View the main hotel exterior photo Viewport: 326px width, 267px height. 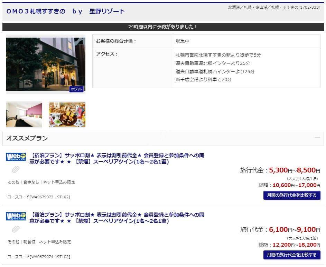tap(46, 64)
